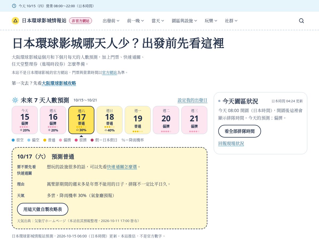Click the 多雲，降雨機率 30% weather text
Image resolution: width=319 pixels, height=239 pixels.
pyautogui.click(x=81, y=195)
